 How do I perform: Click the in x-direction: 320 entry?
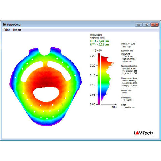click(x=130, y=71)
